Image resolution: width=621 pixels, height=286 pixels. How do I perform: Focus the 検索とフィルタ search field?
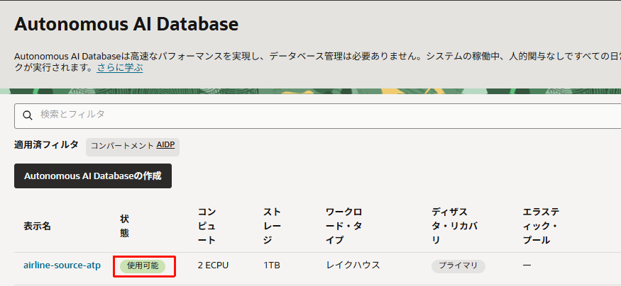tap(318, 115)
